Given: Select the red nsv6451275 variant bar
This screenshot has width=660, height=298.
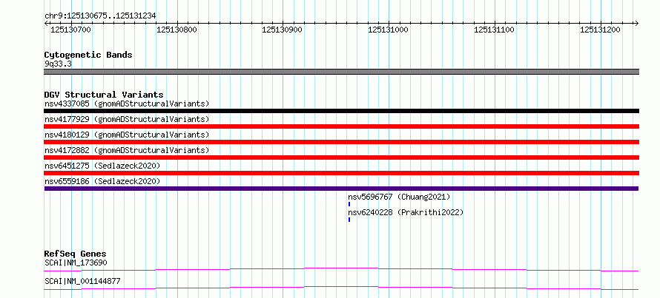Looking at the screenshot, I should pyautogui.click(x=341, y=173).
